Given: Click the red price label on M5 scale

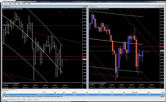Looking at the screenshot, I should pos(84,57).
